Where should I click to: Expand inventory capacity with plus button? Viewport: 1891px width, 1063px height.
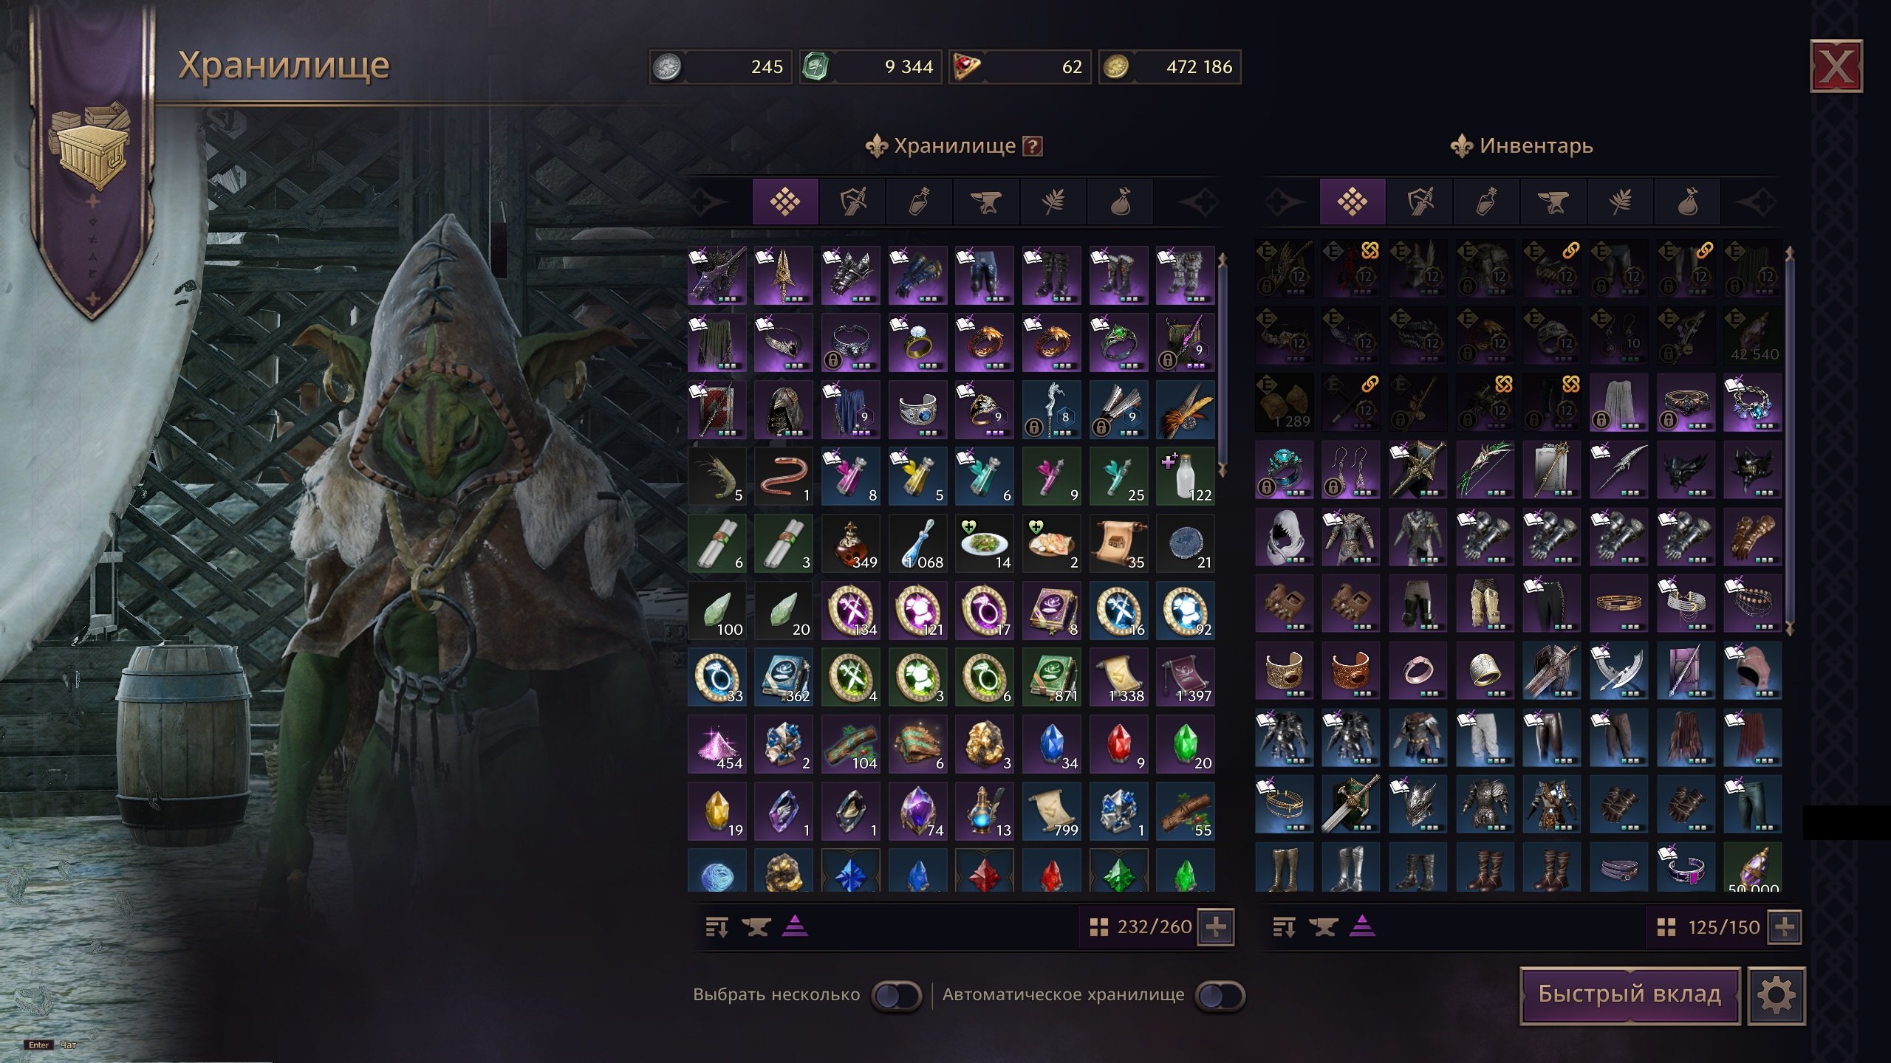point(1785,927)
